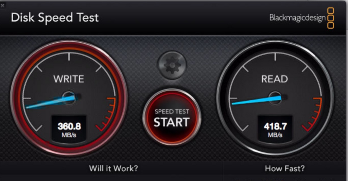
Task: Select the 360.8 MB/s write readout
Action: click(69, 129)
